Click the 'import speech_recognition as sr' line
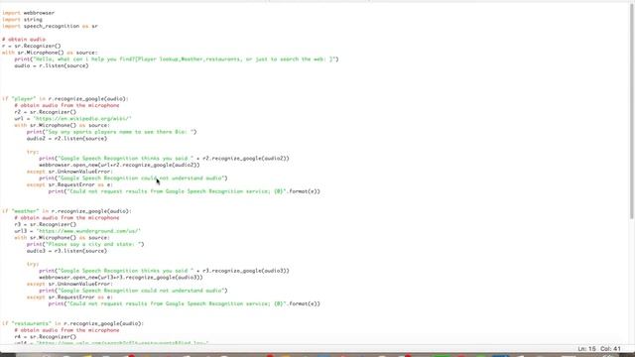The image size is (635, 357). click(50, 26)
